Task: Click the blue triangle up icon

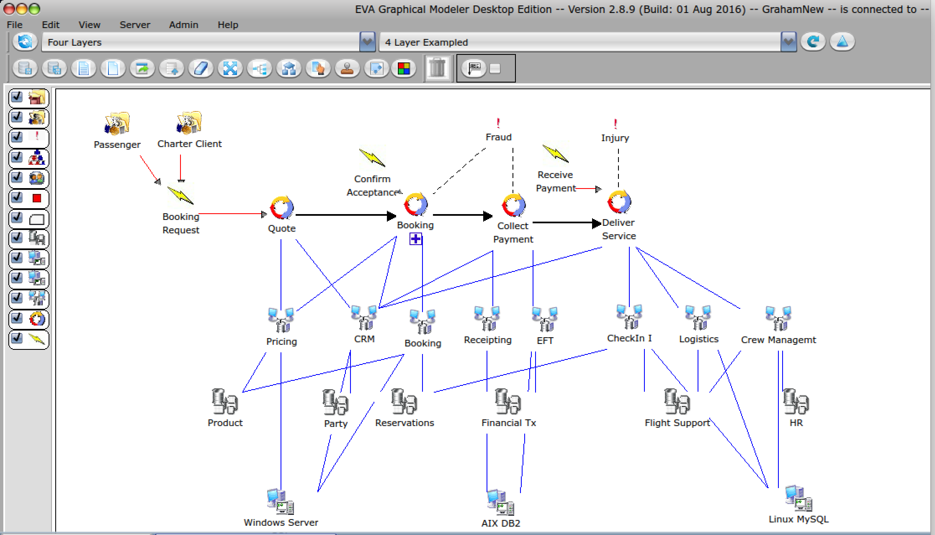Action: 842,41
